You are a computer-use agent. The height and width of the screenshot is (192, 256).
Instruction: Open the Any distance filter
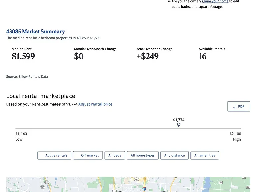click(174, 155)
